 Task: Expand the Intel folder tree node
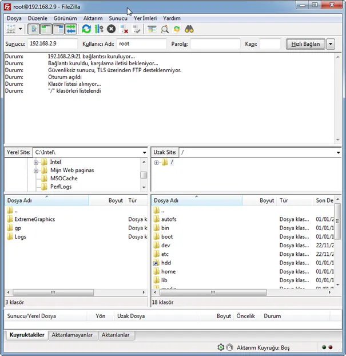tap(36, 163)
